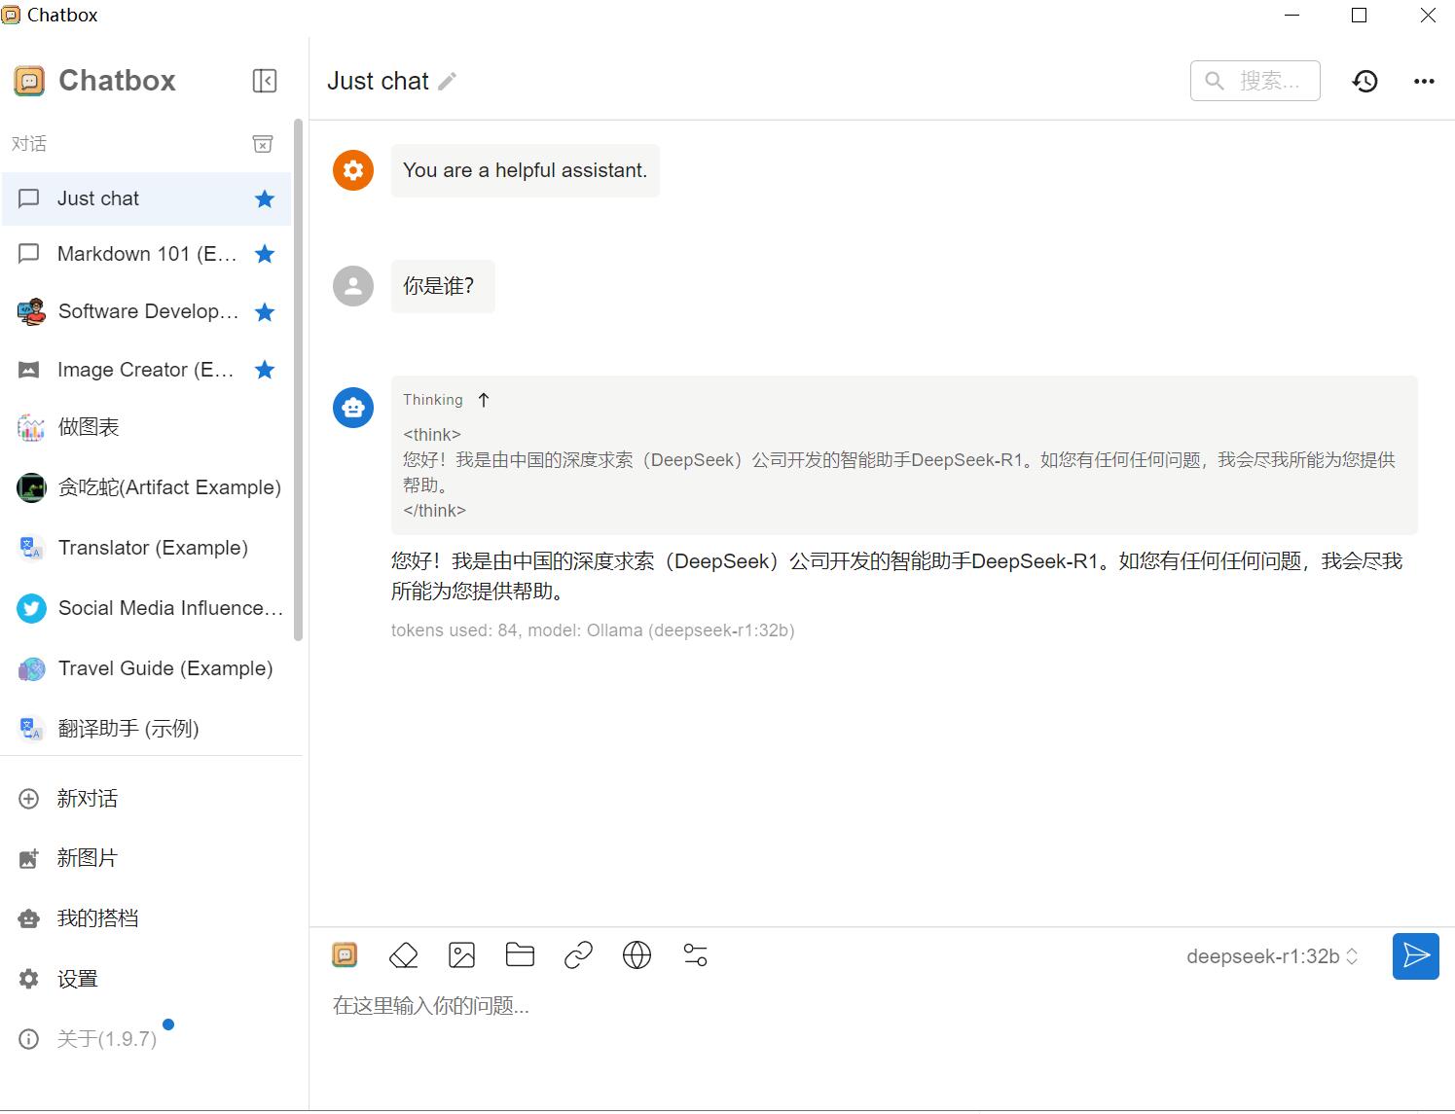Open the Translator (Example) conversation
1455x1114 pixels.
pyautogui.click(x=147, y=548)
